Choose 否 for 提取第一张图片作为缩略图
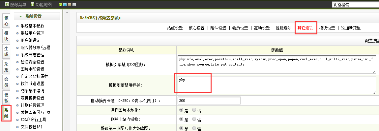The width and height of the screenshot is (379, 131). click(194, 129)
